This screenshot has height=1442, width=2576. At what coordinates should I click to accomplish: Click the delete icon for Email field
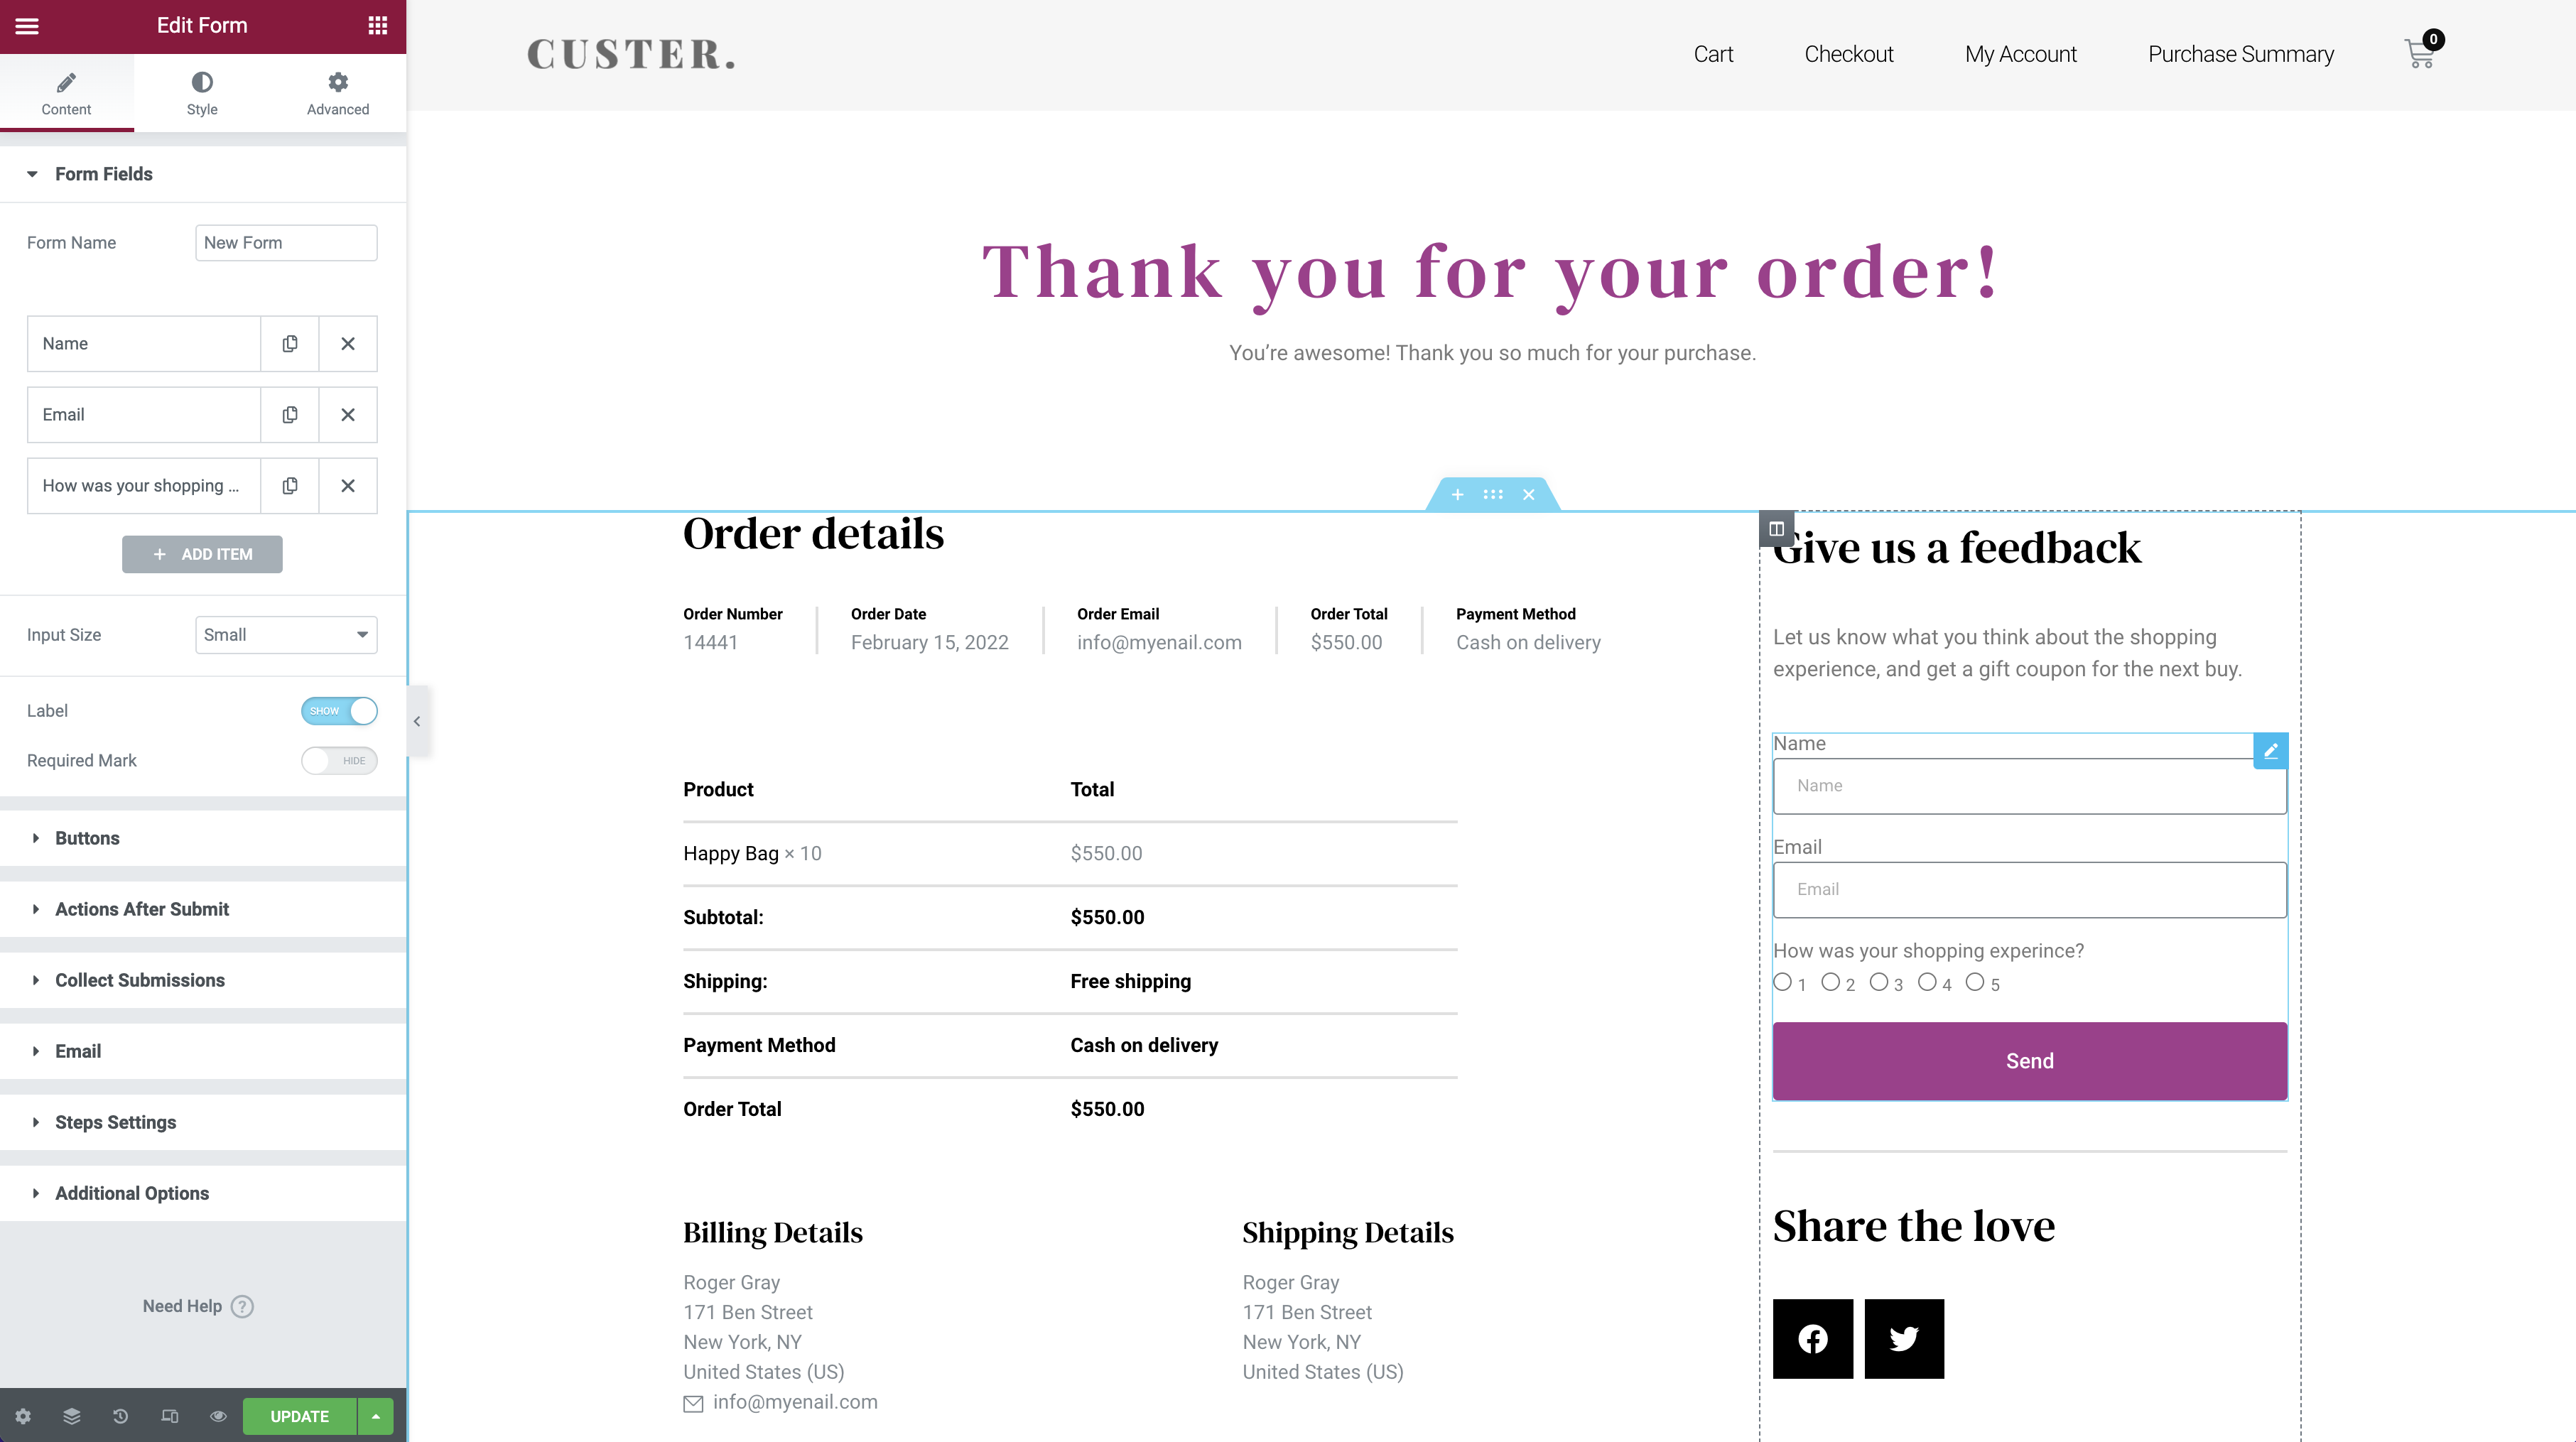point(349,414)
